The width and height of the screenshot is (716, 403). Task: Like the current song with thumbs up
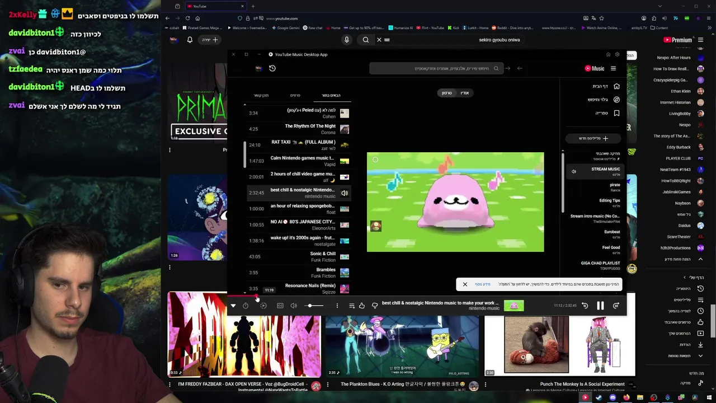click(362, 306)
